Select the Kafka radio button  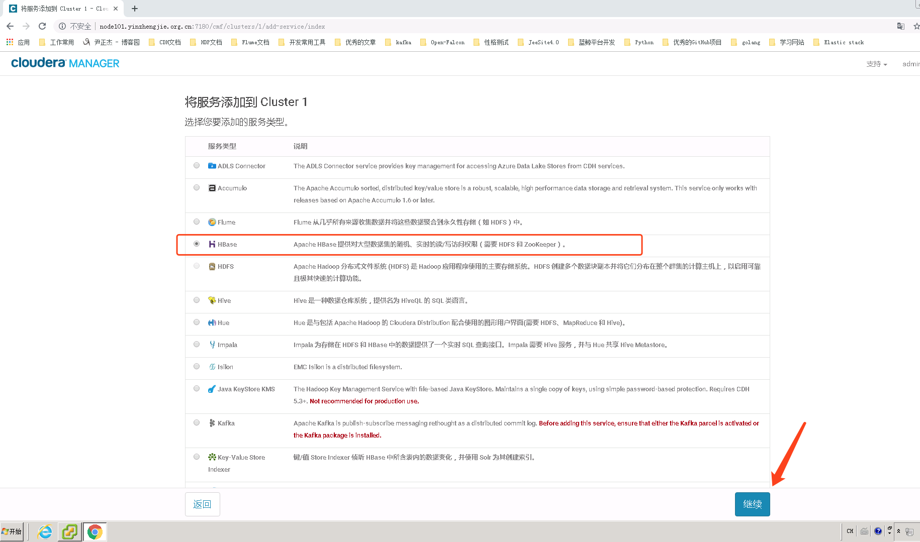197,422
